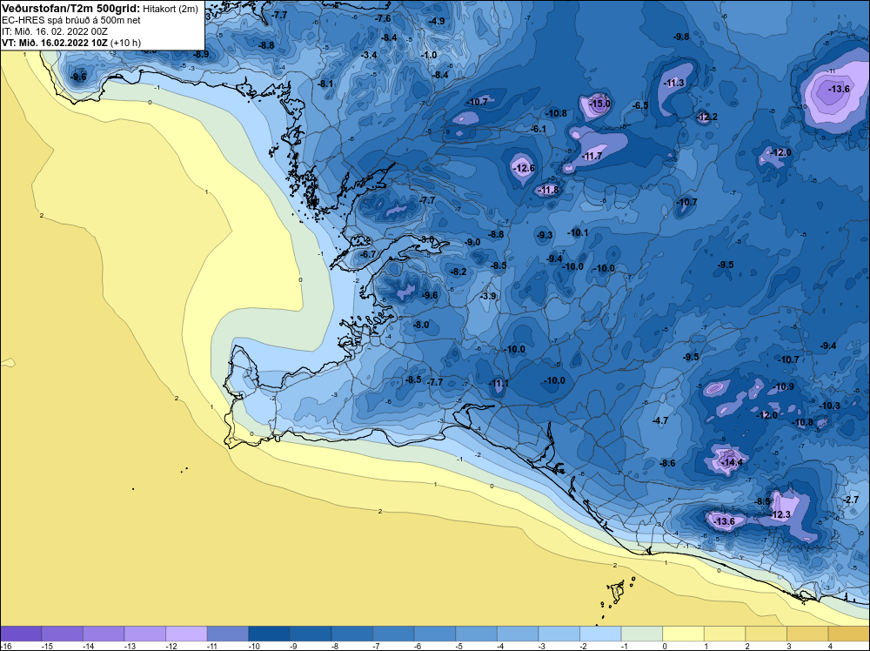870x651 pixels.
Task: Click legend swatch between -10 and -9
Action: pos(269,634)
